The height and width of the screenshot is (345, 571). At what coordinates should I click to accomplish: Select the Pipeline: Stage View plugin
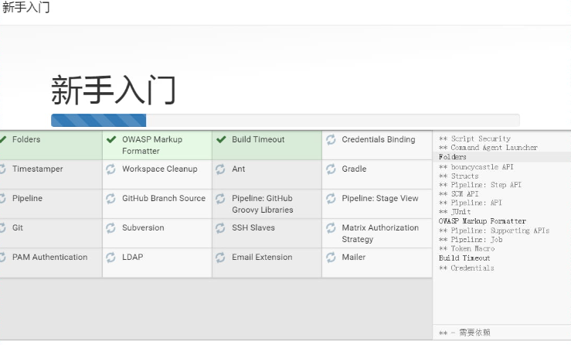pos(377,204)
